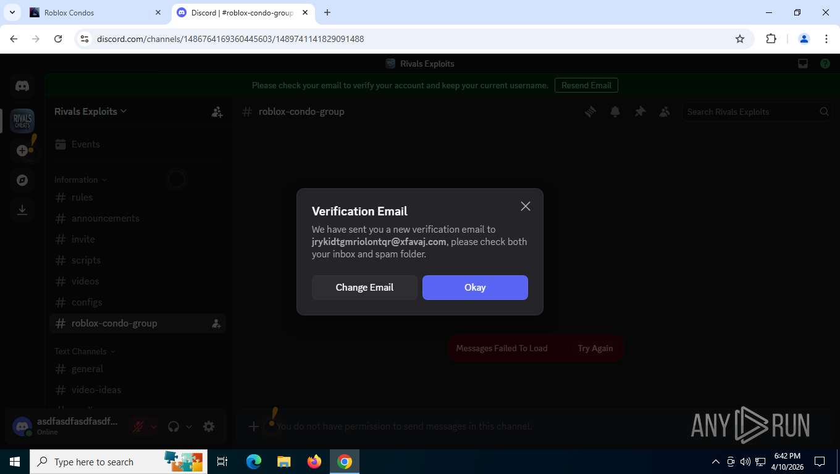This screenshot has width=840, height=474.
Task: Open the general channel
Action: click(137, 369)
